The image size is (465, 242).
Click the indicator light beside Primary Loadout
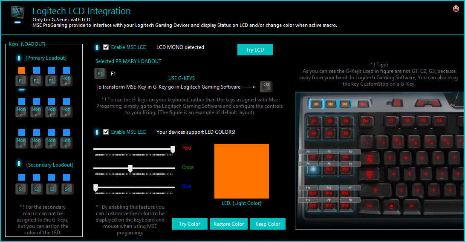coord(19,58)
